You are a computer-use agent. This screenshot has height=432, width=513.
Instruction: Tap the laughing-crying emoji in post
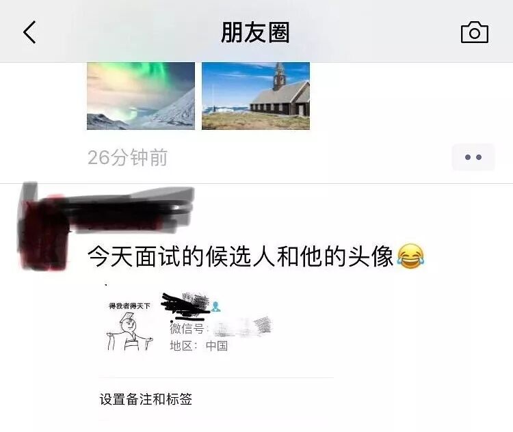[x=411, y=256]
